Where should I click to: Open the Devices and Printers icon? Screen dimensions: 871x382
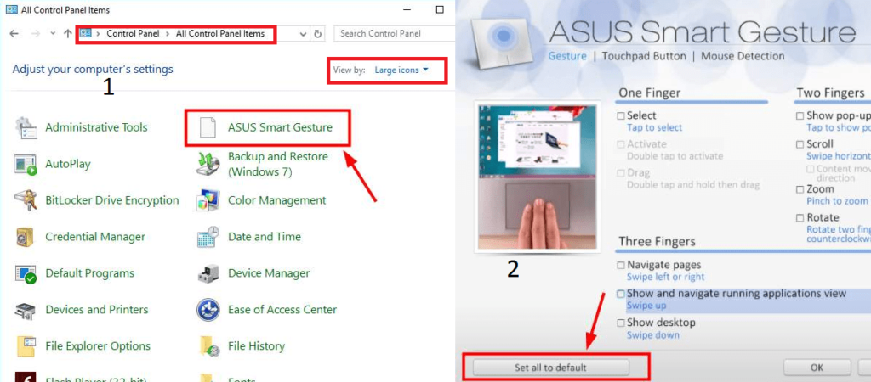26,309
